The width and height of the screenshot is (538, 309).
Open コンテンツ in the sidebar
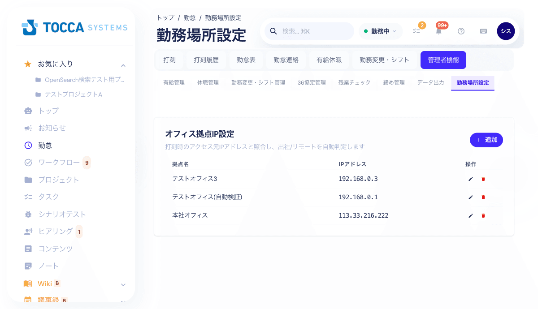[x=48, y=249]
